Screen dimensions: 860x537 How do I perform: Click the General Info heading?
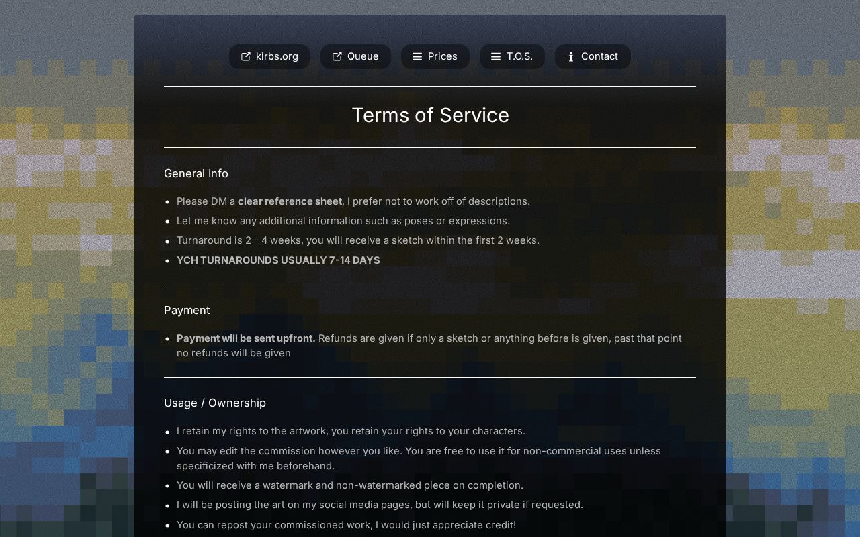[196, 173]
